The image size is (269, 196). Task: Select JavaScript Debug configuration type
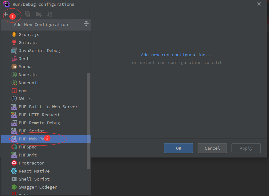click(x=39, y=50)
